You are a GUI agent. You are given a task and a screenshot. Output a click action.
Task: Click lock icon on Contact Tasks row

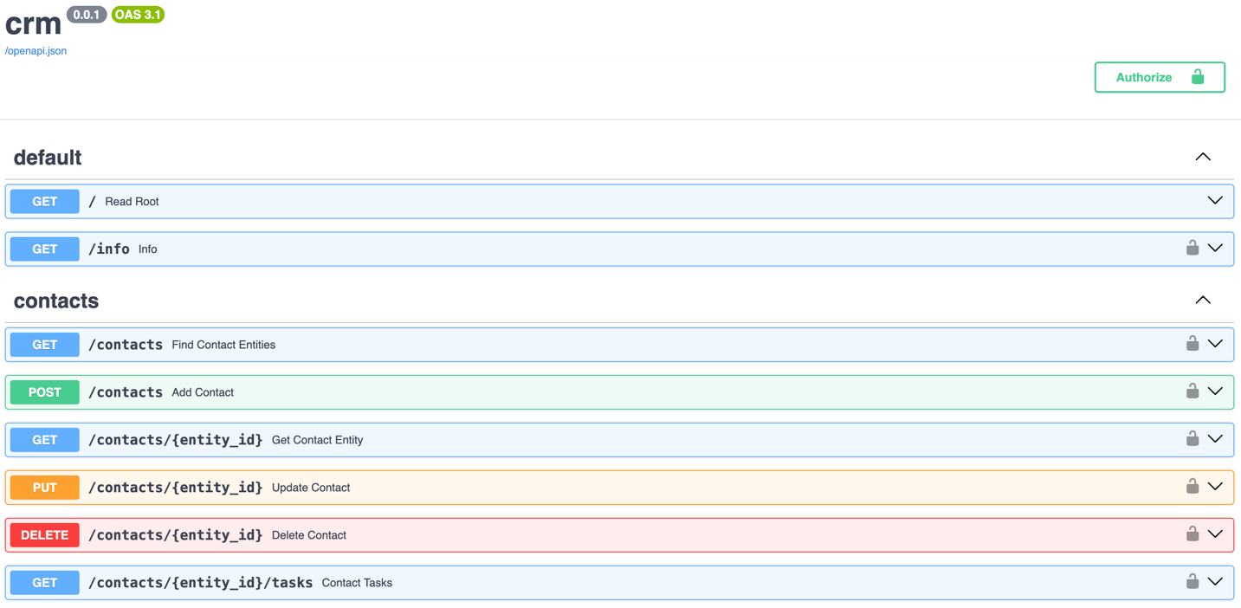(x=1193, y=581)
